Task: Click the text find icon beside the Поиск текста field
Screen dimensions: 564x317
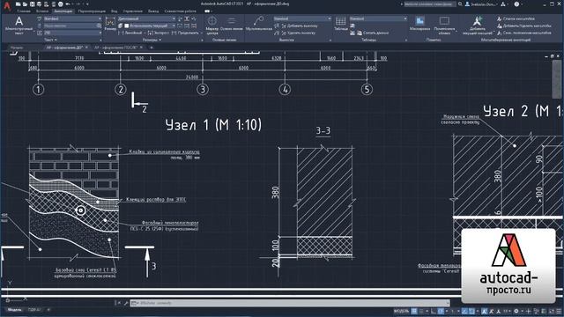Action: point(99,26)
